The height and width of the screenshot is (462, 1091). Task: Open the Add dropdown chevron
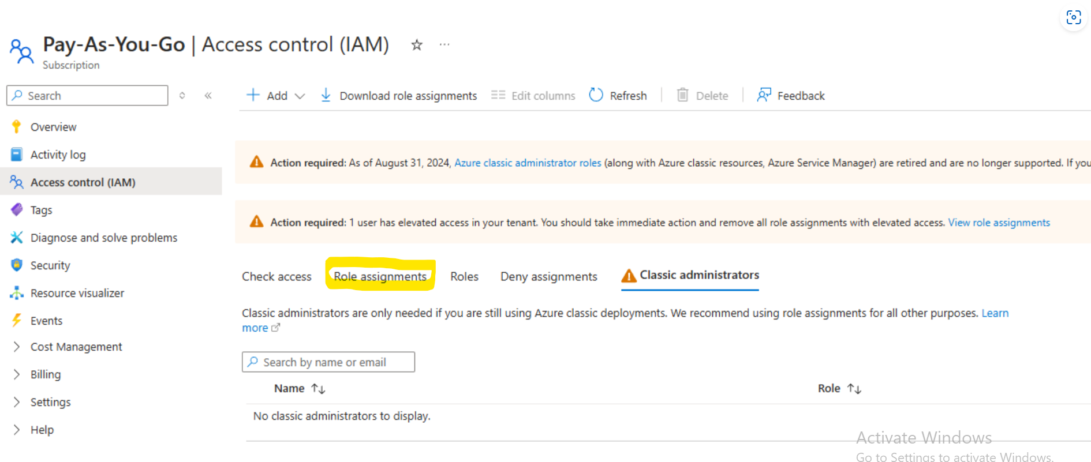[300, 96]
